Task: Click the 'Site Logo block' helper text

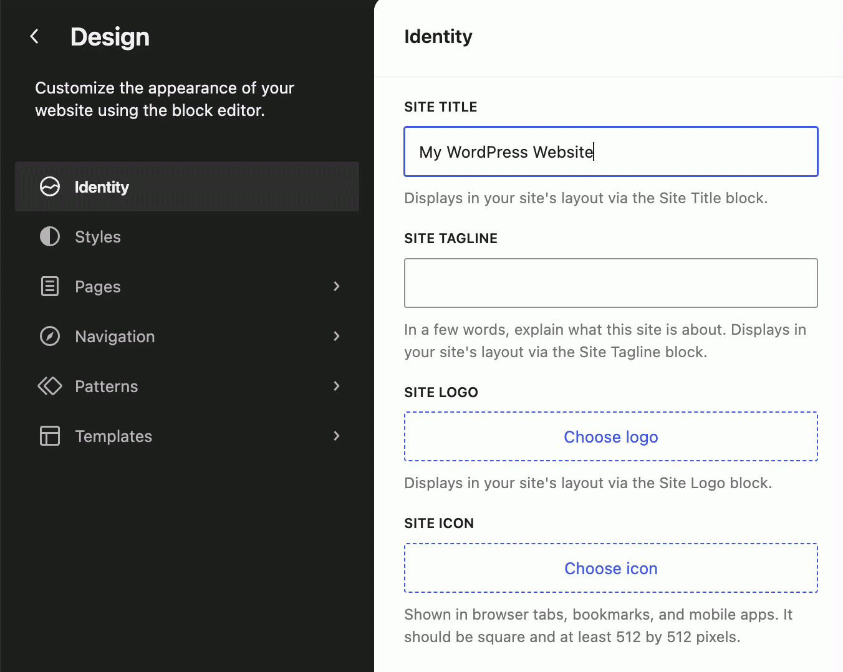Action: (x=588, y=483)
